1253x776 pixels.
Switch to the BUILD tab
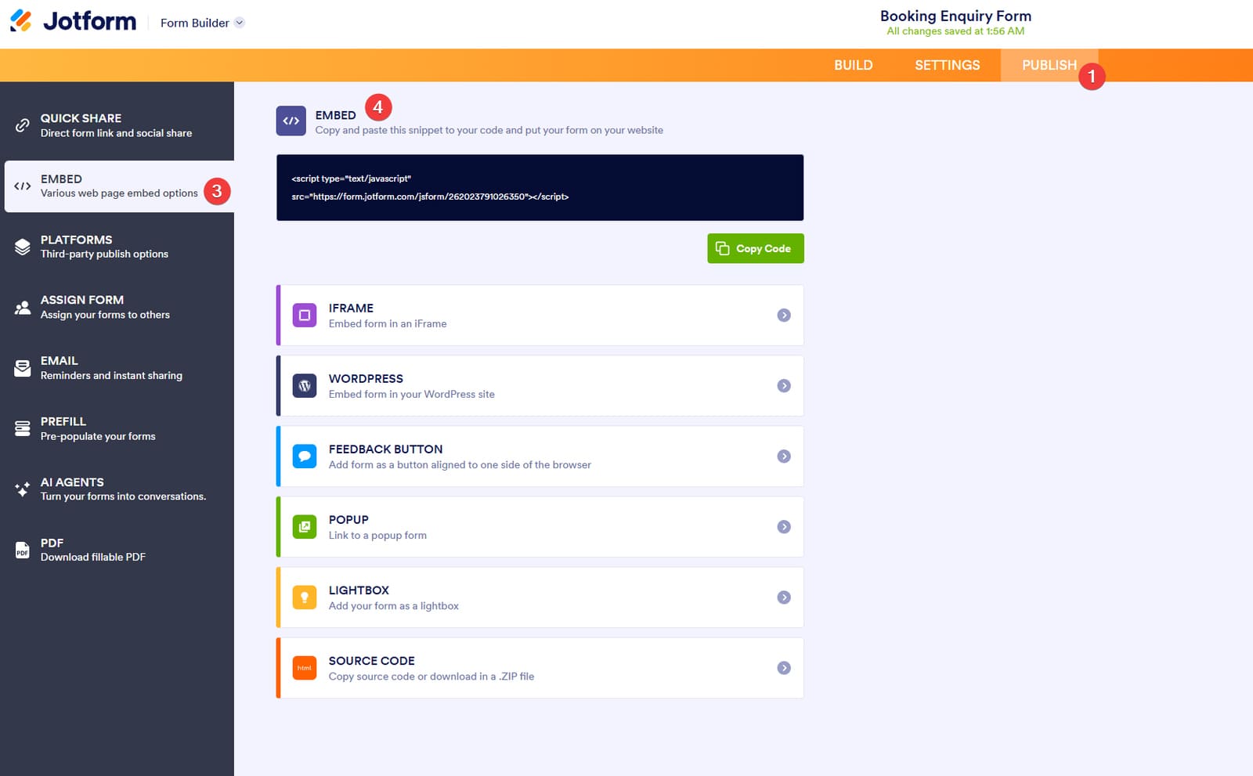853,65
